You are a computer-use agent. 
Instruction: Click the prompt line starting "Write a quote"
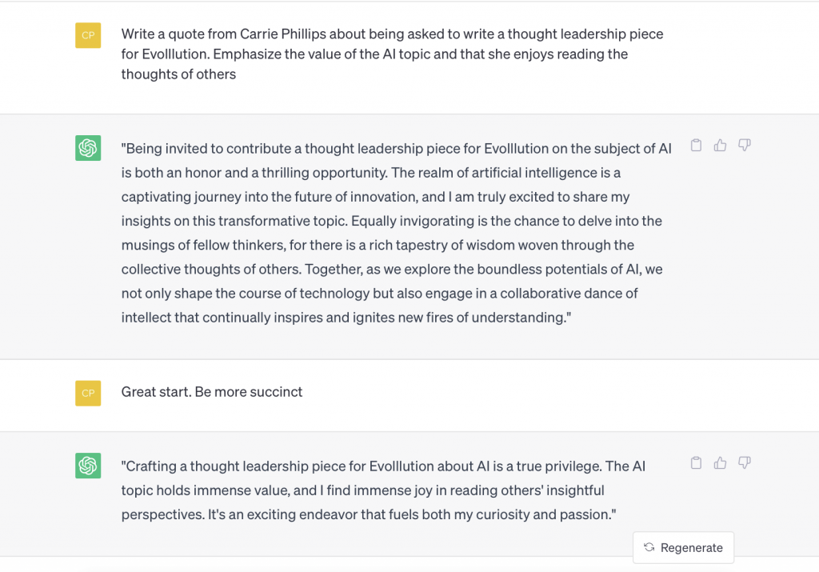[x=392, y=34]
